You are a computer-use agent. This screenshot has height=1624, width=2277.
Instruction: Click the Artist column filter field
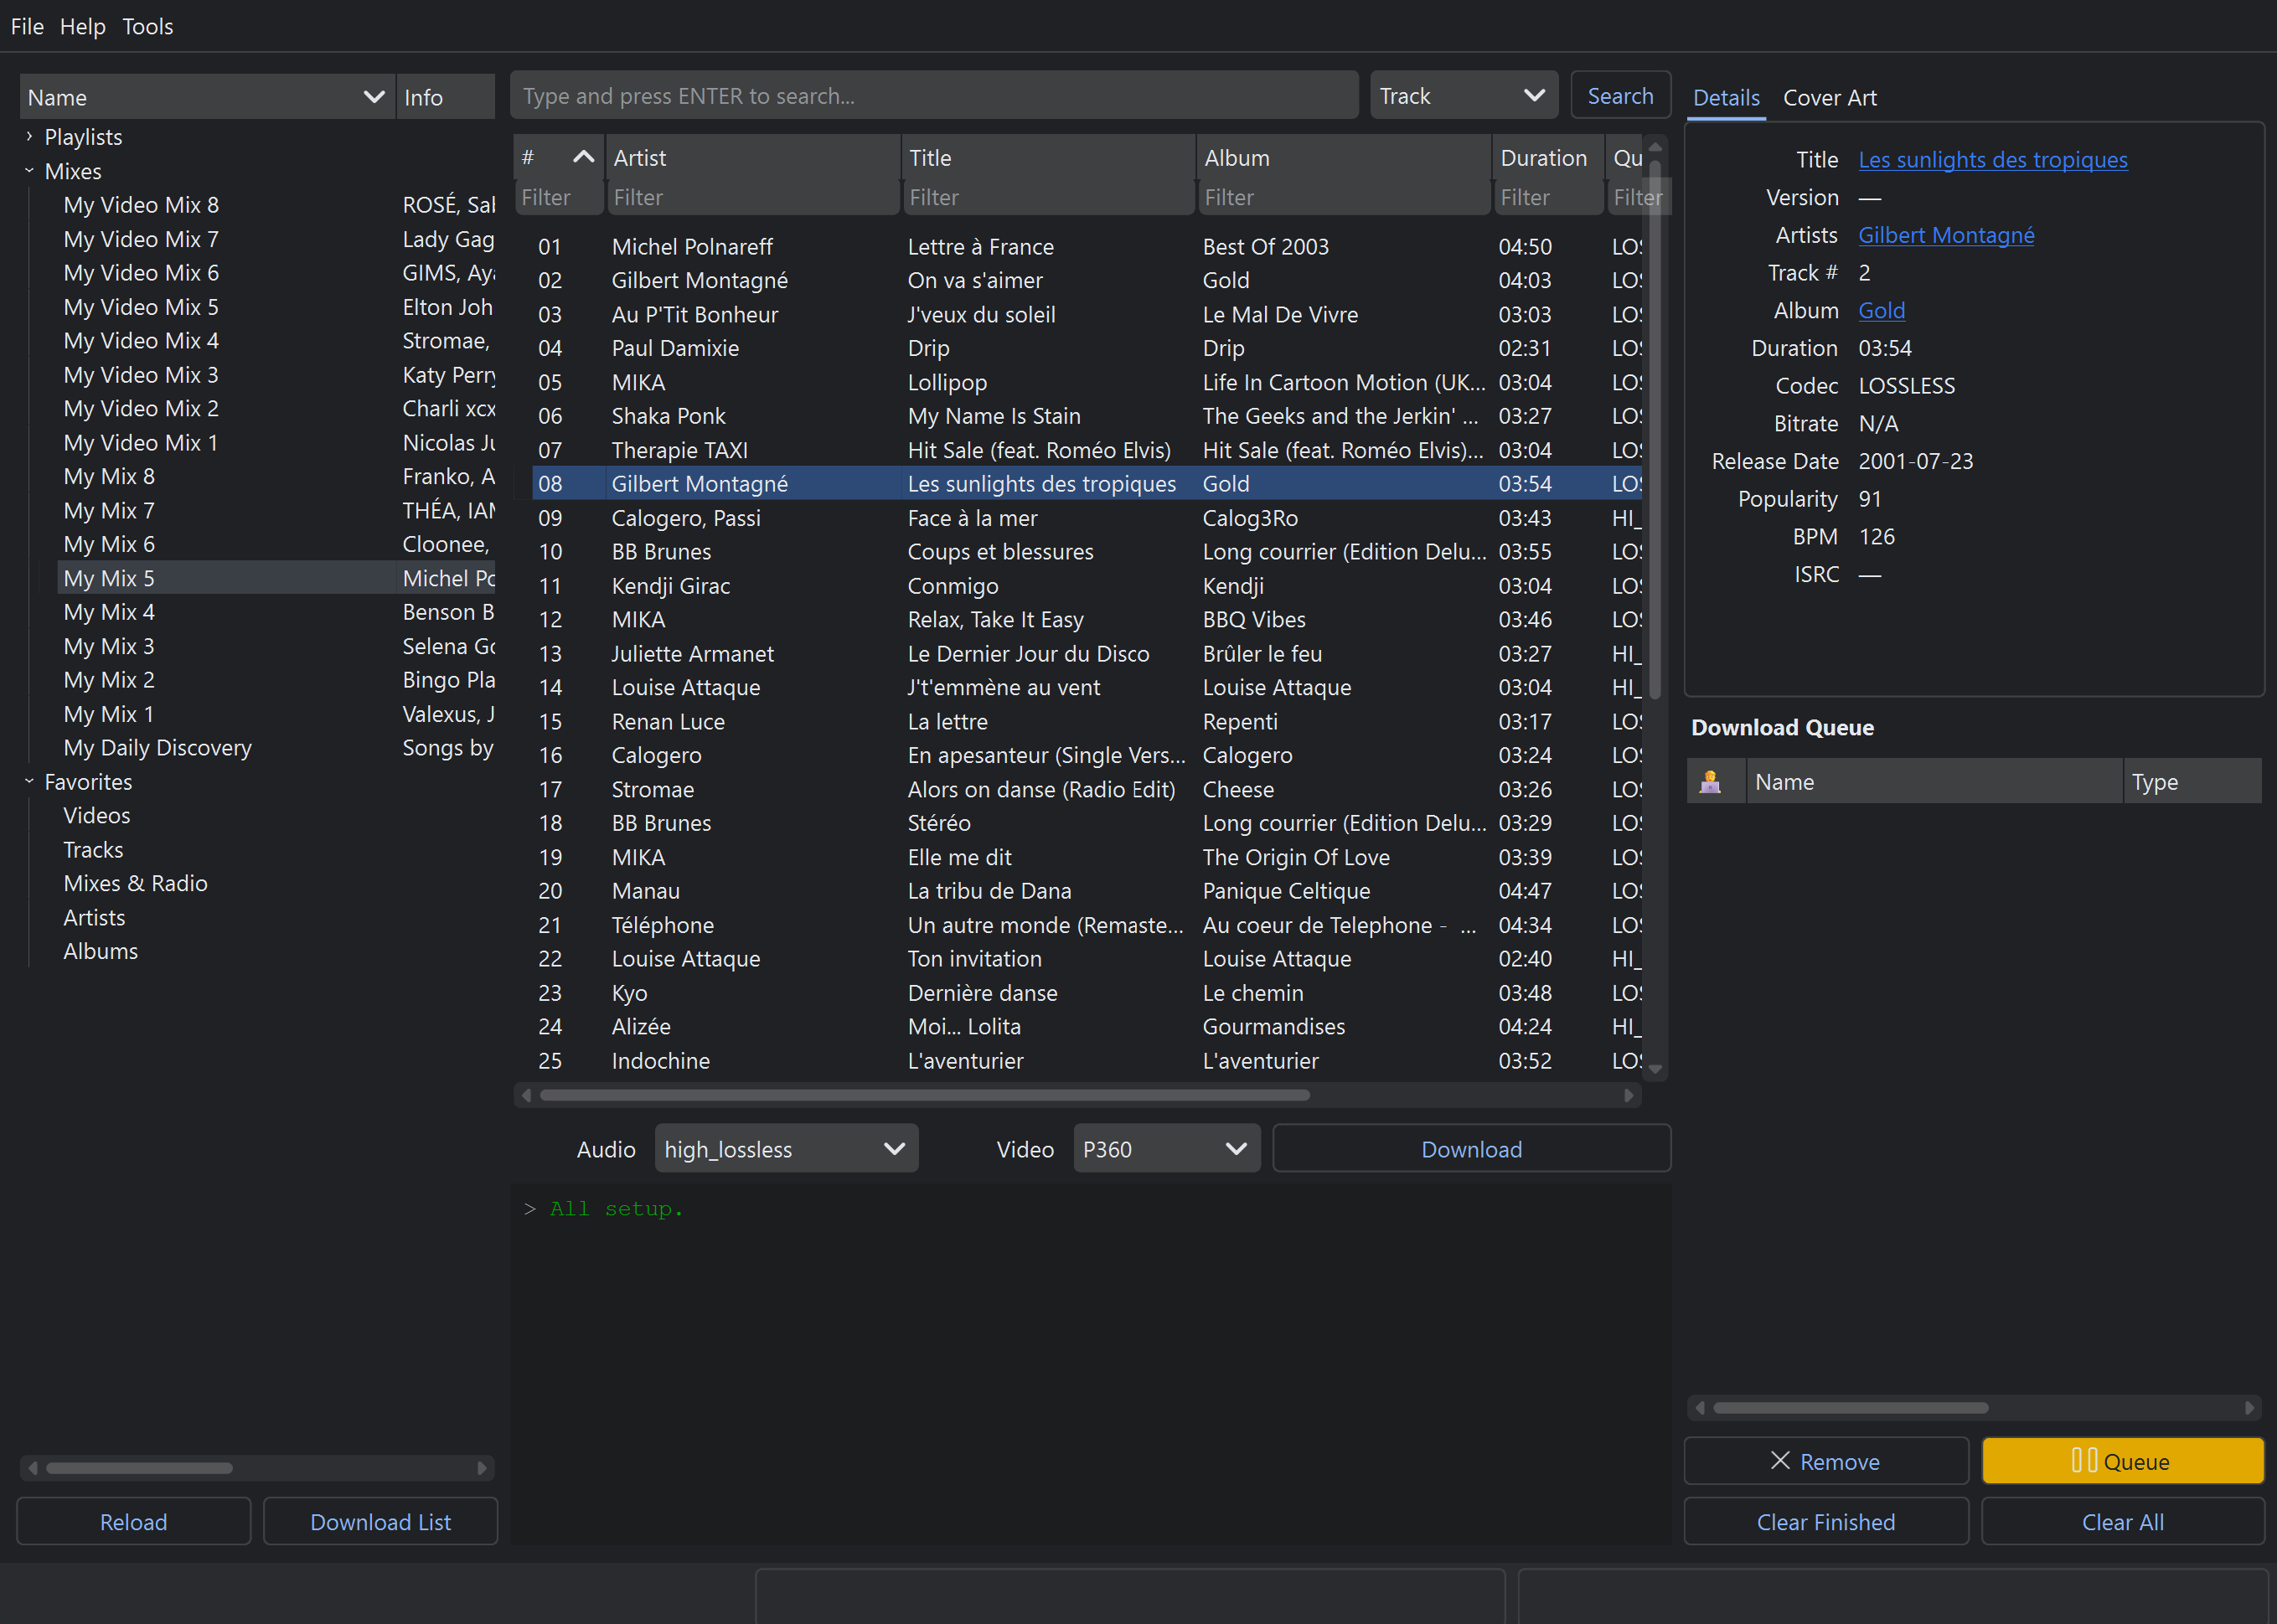click(x=753, y=197)
